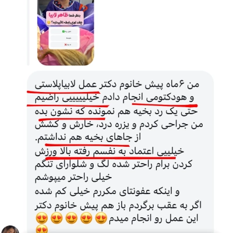Click the gray reply indicator bar

[x=28, y=33]
